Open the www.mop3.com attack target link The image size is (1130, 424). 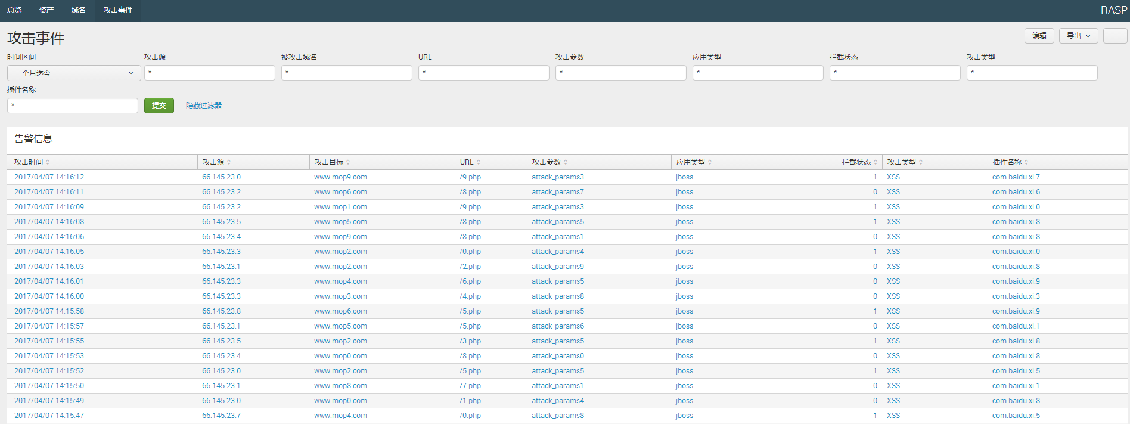(x=340, y=296)
